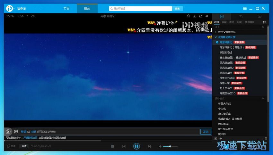The image size is (273, 155).
Task: Click the playlist sort icon at sidebar bottom
Action: [216, 139]
